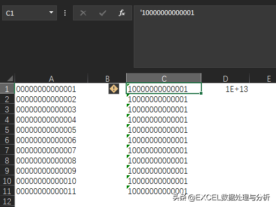Click cell C8 in row 8
This screenshot has height=207, width=276.
[164, 160]
